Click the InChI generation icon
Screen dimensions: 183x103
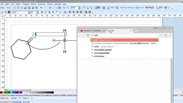point(112,8)
